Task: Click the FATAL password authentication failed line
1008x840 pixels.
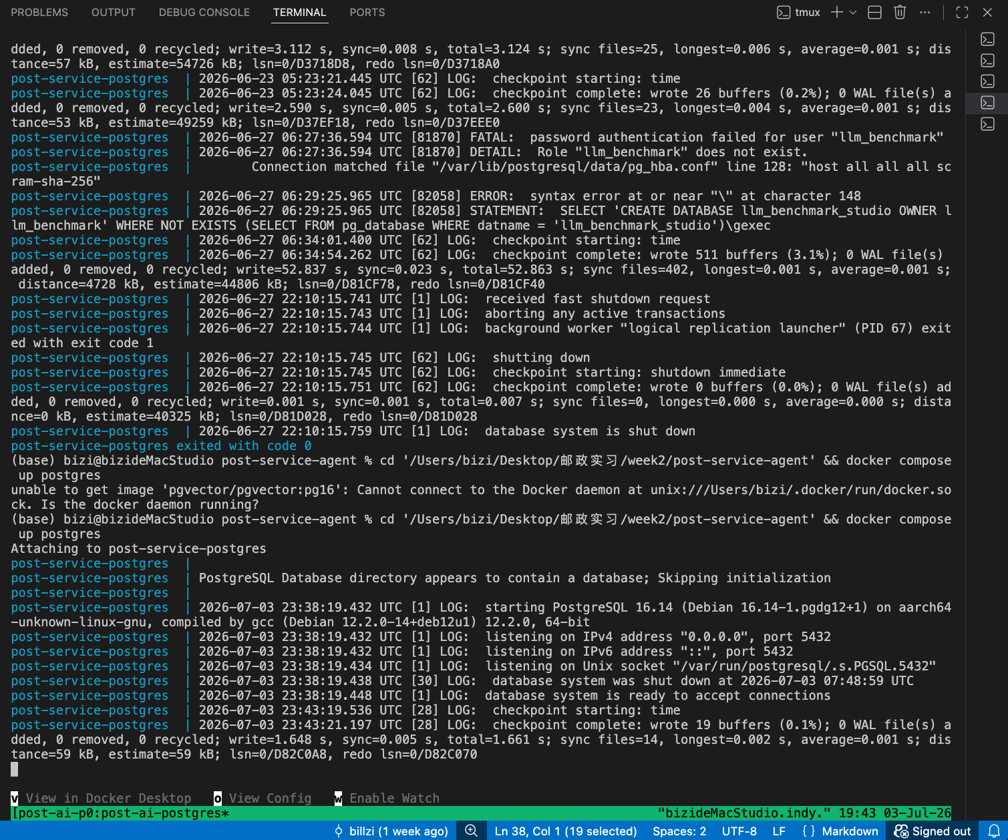Action: (477, 137)
